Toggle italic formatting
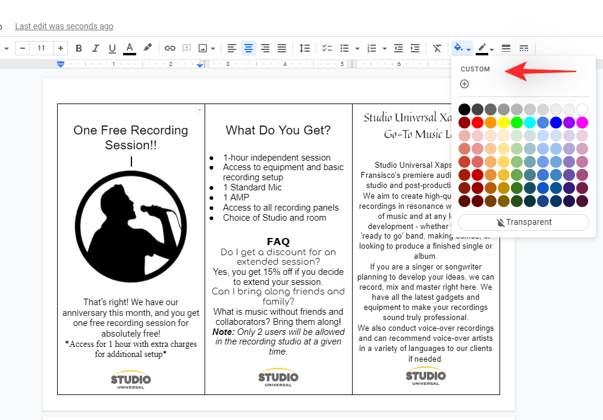 95,48
